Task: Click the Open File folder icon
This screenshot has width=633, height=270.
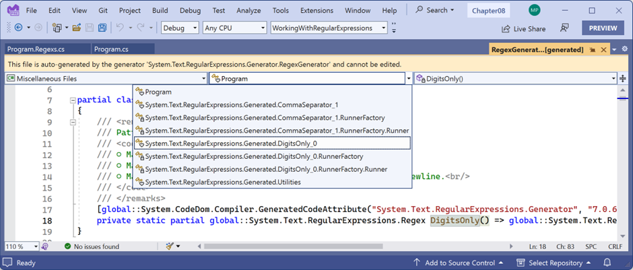Action: (x=77, y=28)
